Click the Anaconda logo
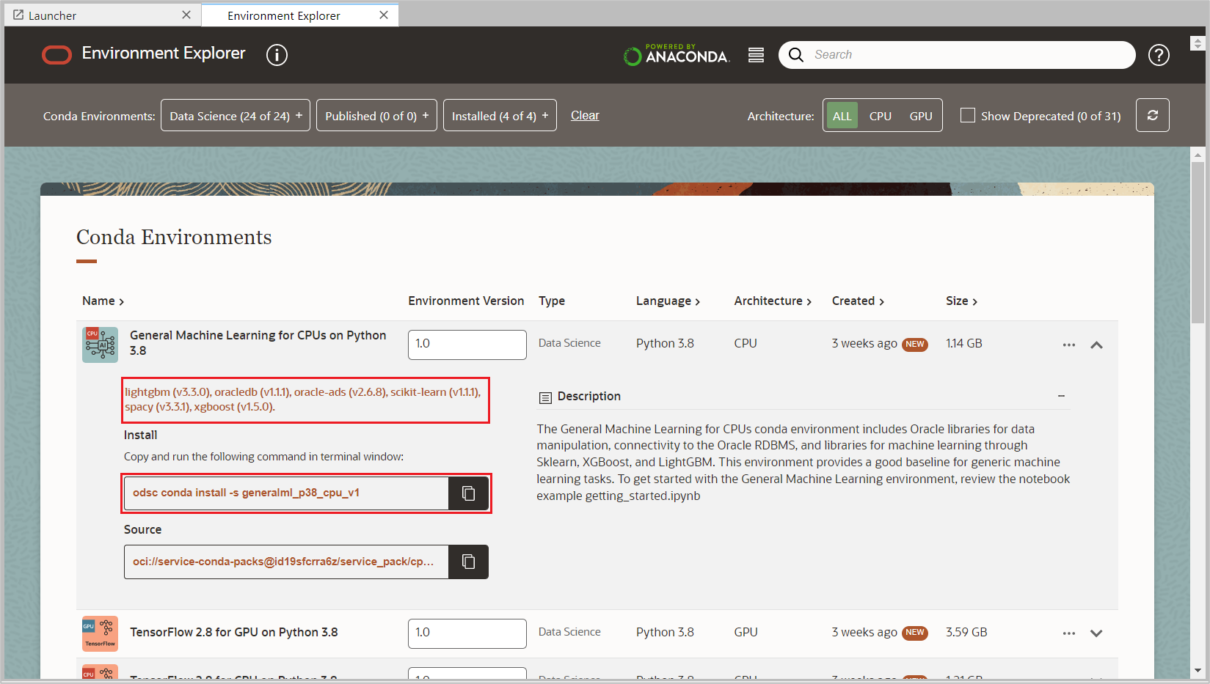 pyautogui.click(x=676, y=55)
